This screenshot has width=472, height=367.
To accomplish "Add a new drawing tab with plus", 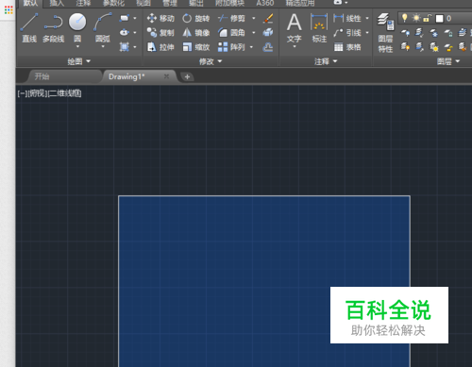I will point(187,76).
